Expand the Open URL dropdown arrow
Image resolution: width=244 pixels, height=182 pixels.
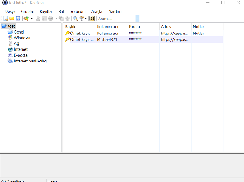click(56, 19)
